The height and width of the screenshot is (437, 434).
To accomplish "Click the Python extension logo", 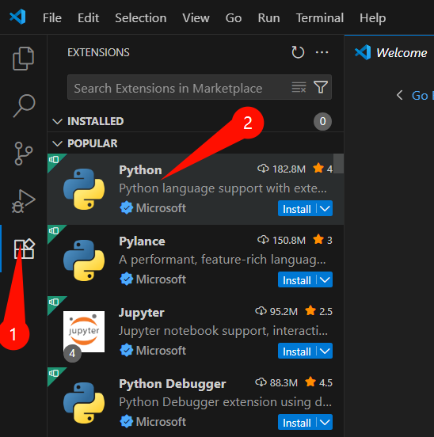I will (x=84, y=189).
